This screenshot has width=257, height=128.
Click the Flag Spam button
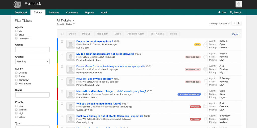103,34
